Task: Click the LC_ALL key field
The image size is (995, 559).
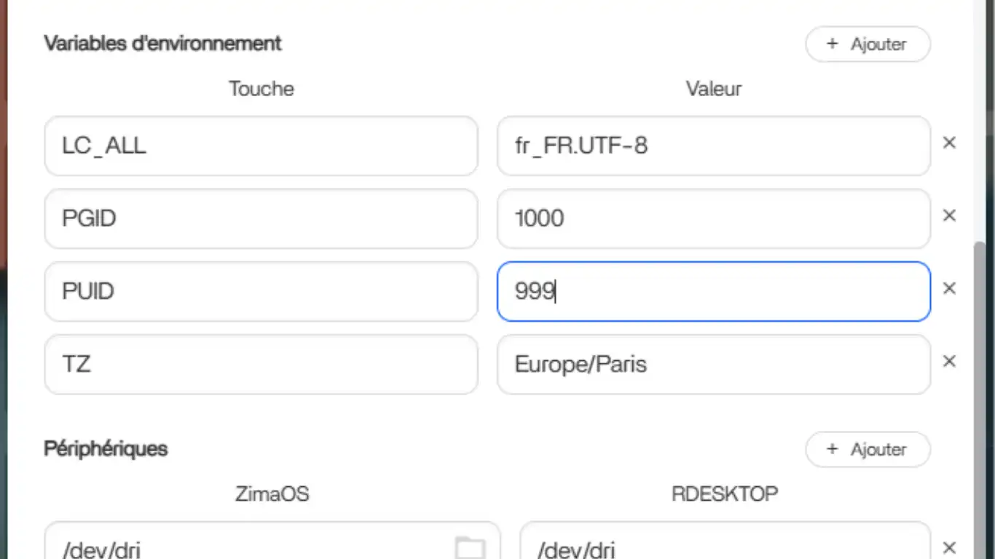Action: point(261,146)
